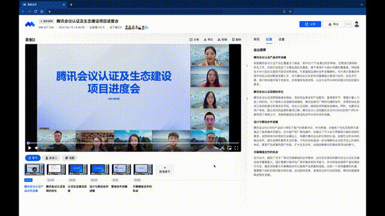Select the 录制文件 browser tab
The image size is (385, 216).
click(x=43, y=4)
